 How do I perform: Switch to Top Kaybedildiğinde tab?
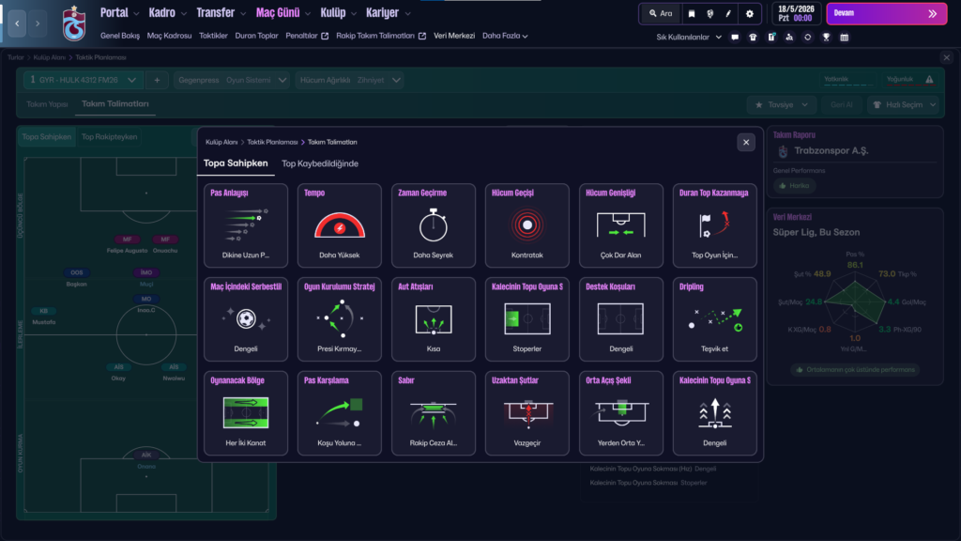320,163
